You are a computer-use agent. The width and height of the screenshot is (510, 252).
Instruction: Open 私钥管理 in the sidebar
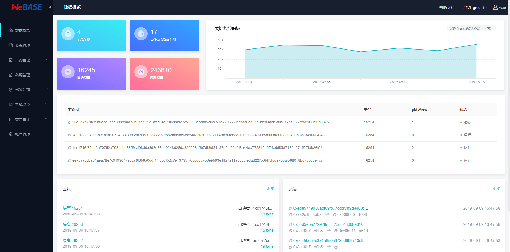[x=27, y=75]
